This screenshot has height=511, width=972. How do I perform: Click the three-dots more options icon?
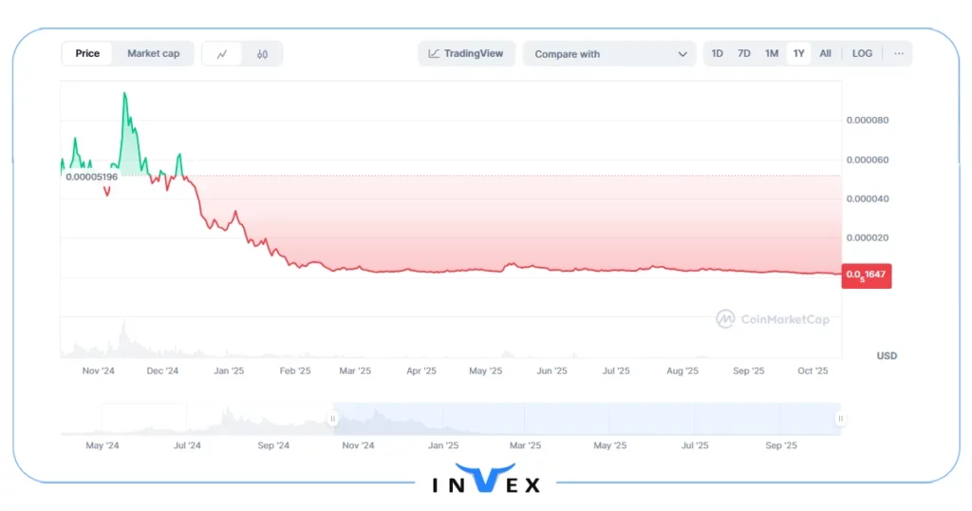898,53
